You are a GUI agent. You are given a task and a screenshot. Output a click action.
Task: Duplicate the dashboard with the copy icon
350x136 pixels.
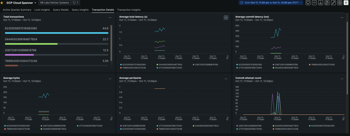pyautogui.click(x=327, y=3)
